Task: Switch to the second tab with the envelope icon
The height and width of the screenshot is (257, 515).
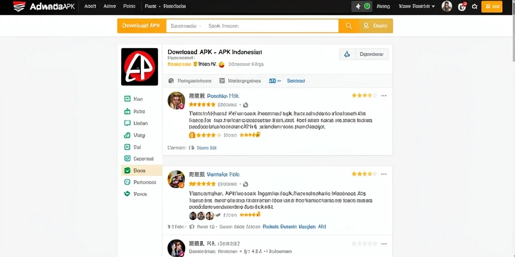Action: click(x=240, y=81)
